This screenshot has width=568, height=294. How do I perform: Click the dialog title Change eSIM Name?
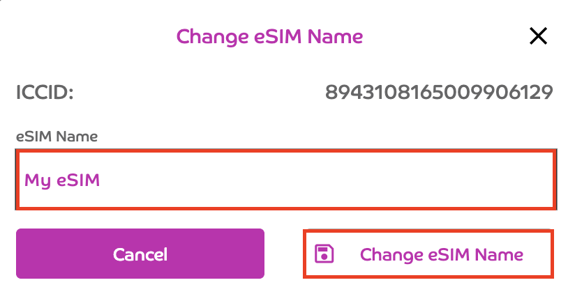coord(269,36)
